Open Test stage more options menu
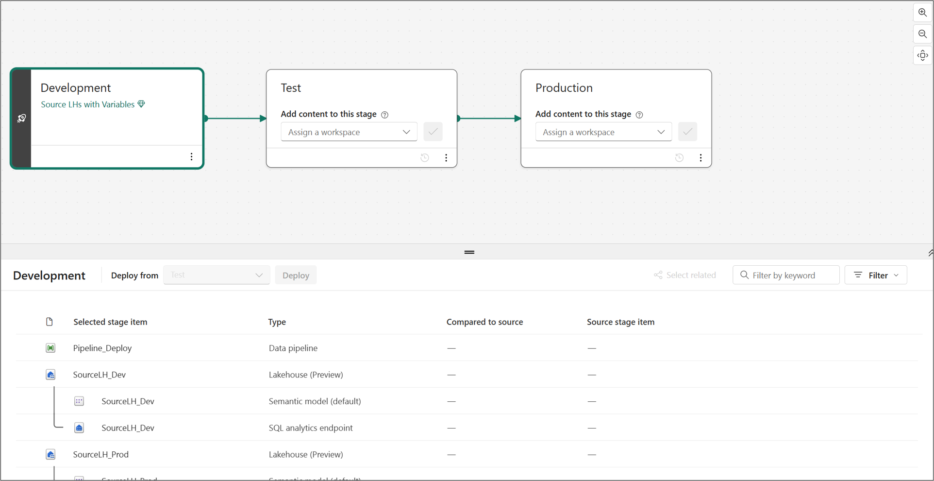Image resolution: width=934 pixels, height=481 pixels. click(446, 158)
